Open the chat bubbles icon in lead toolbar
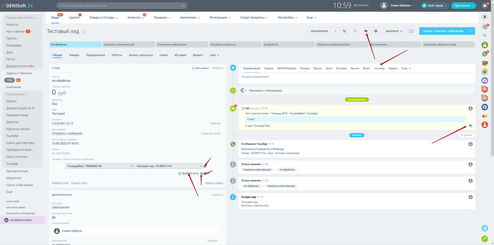Screen dimensions: 494x245 pyautogui.click(x=366, y=31)
